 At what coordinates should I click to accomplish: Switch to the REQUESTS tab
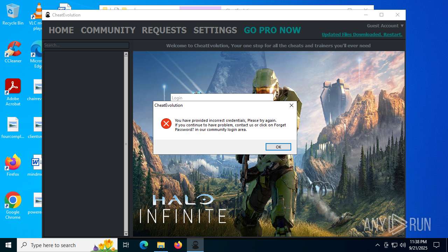164,30
